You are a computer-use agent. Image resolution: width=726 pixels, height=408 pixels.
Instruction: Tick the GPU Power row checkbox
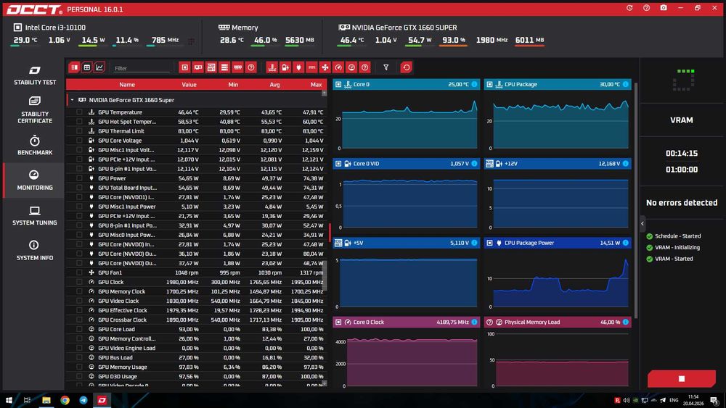click(80, 178)
